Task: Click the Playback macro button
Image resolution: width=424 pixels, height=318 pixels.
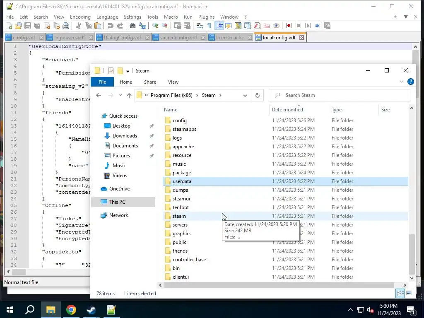Action: tap(308, 26)
